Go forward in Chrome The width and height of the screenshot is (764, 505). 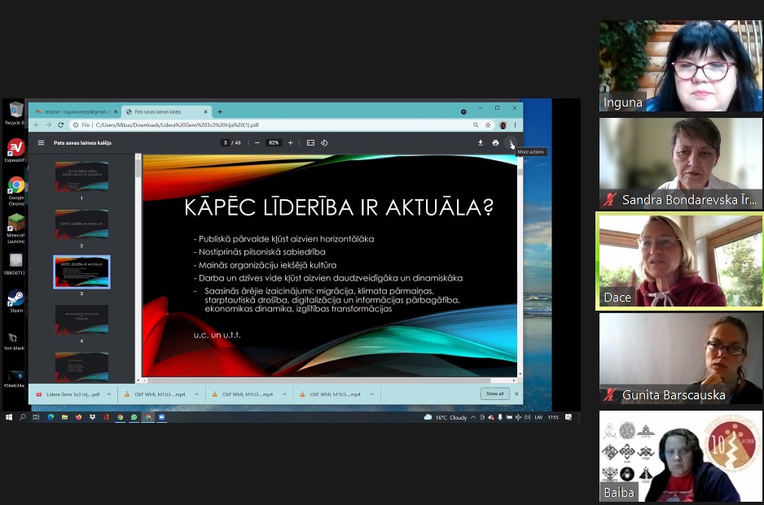pos(49,125)
